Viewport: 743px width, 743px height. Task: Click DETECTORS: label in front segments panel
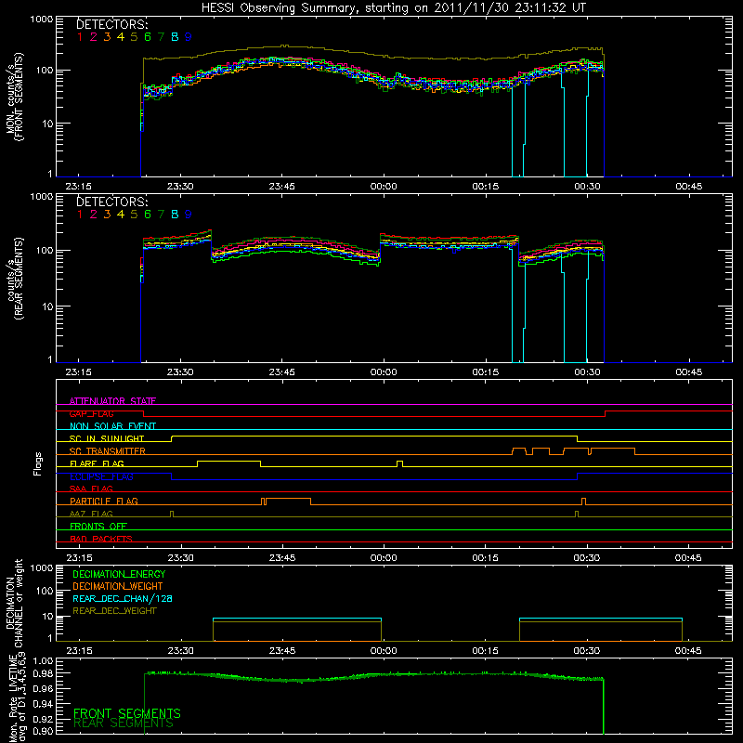[112, 24]
